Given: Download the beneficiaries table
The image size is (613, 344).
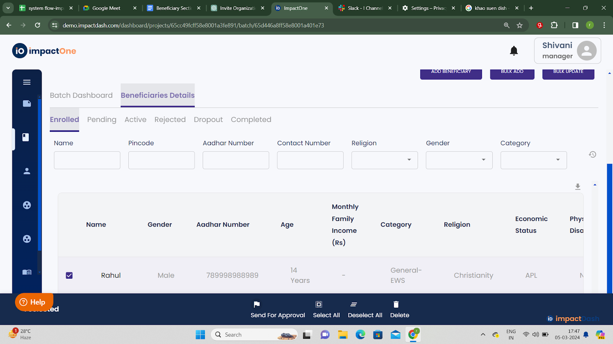Looking at the screenshot, I should [578, 187].
